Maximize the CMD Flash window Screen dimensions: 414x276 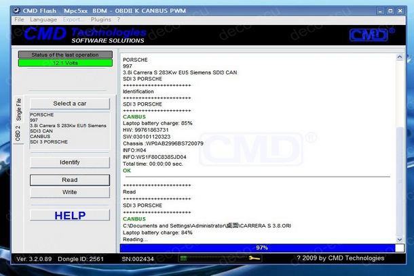click(390, 11)
